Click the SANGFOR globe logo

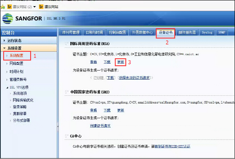click(x=7, y=18)
